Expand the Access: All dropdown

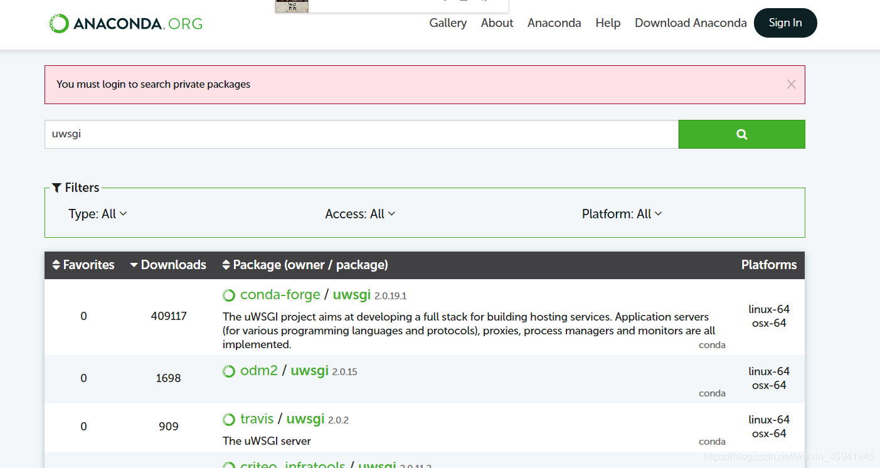point(360,214)
